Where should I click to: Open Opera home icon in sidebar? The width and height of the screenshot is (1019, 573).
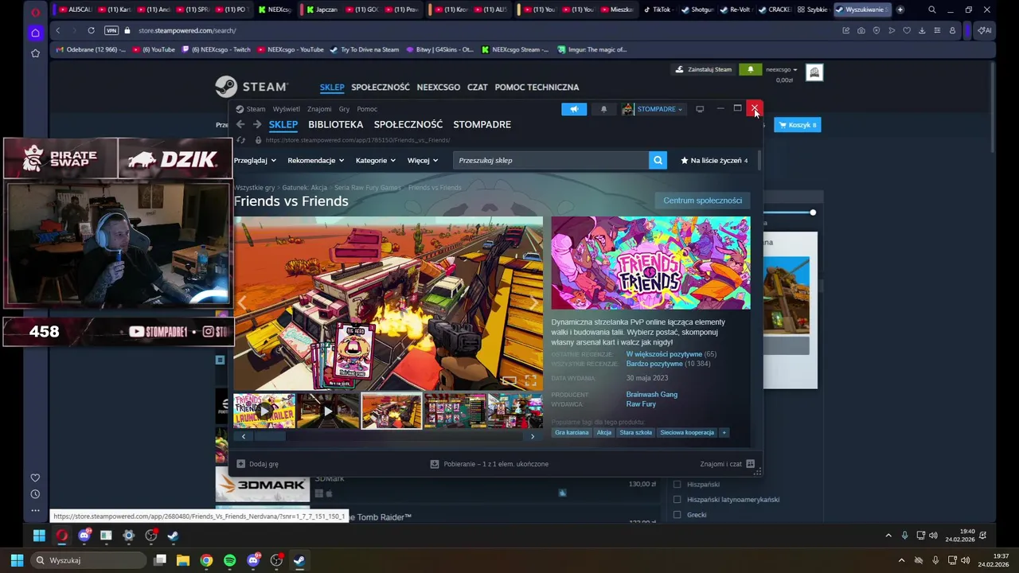(35, 33)
